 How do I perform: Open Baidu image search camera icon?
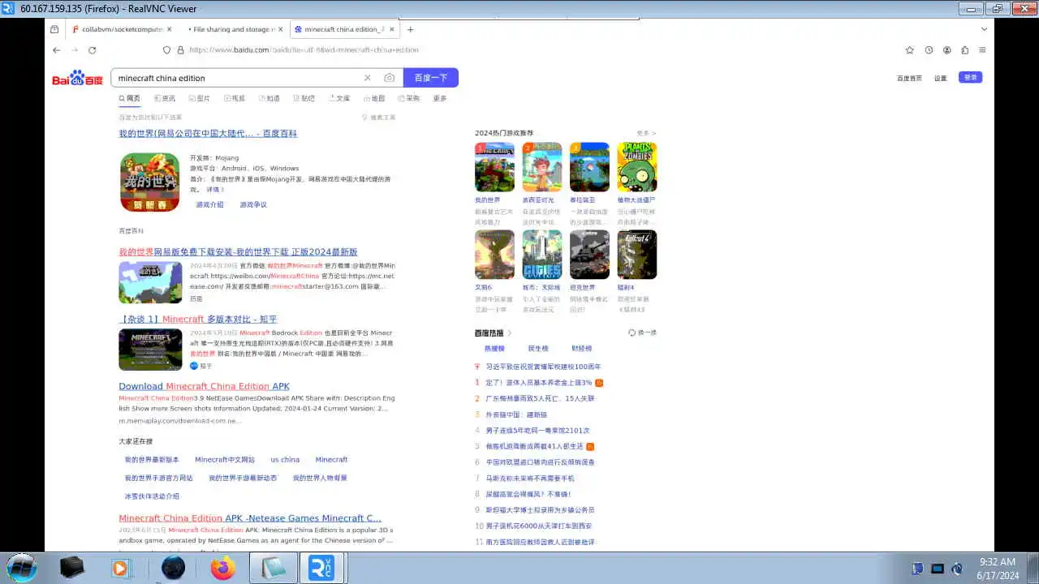tap(390, 78)
